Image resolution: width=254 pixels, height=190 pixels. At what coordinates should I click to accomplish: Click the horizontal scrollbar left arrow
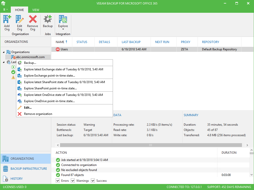pos(58,145)
